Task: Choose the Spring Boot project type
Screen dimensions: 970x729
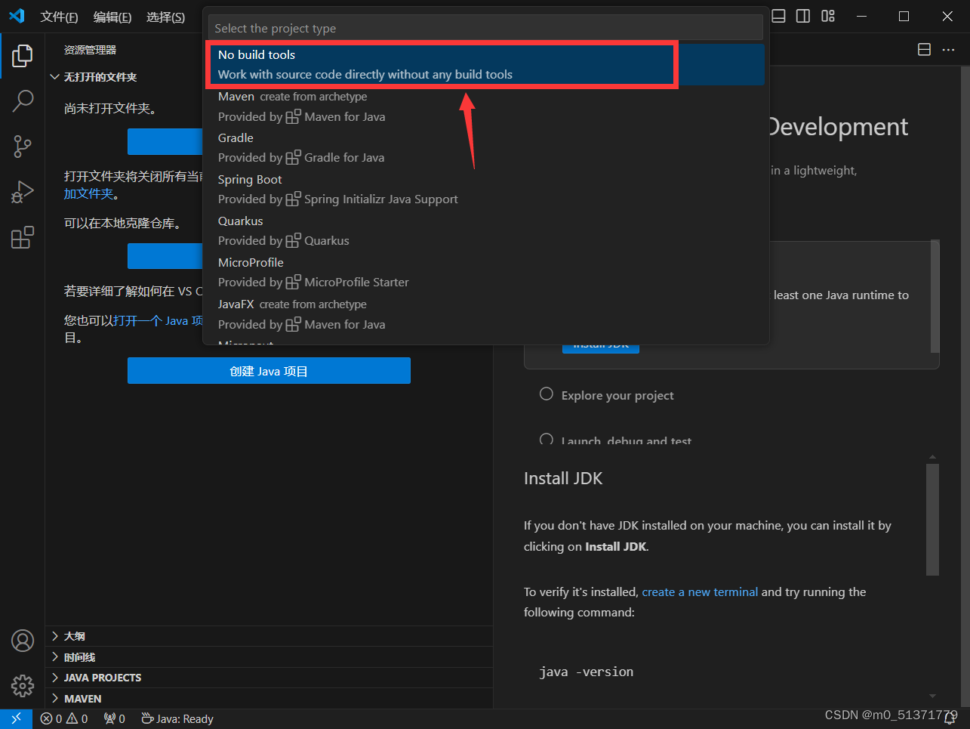Action: [486, 190]
